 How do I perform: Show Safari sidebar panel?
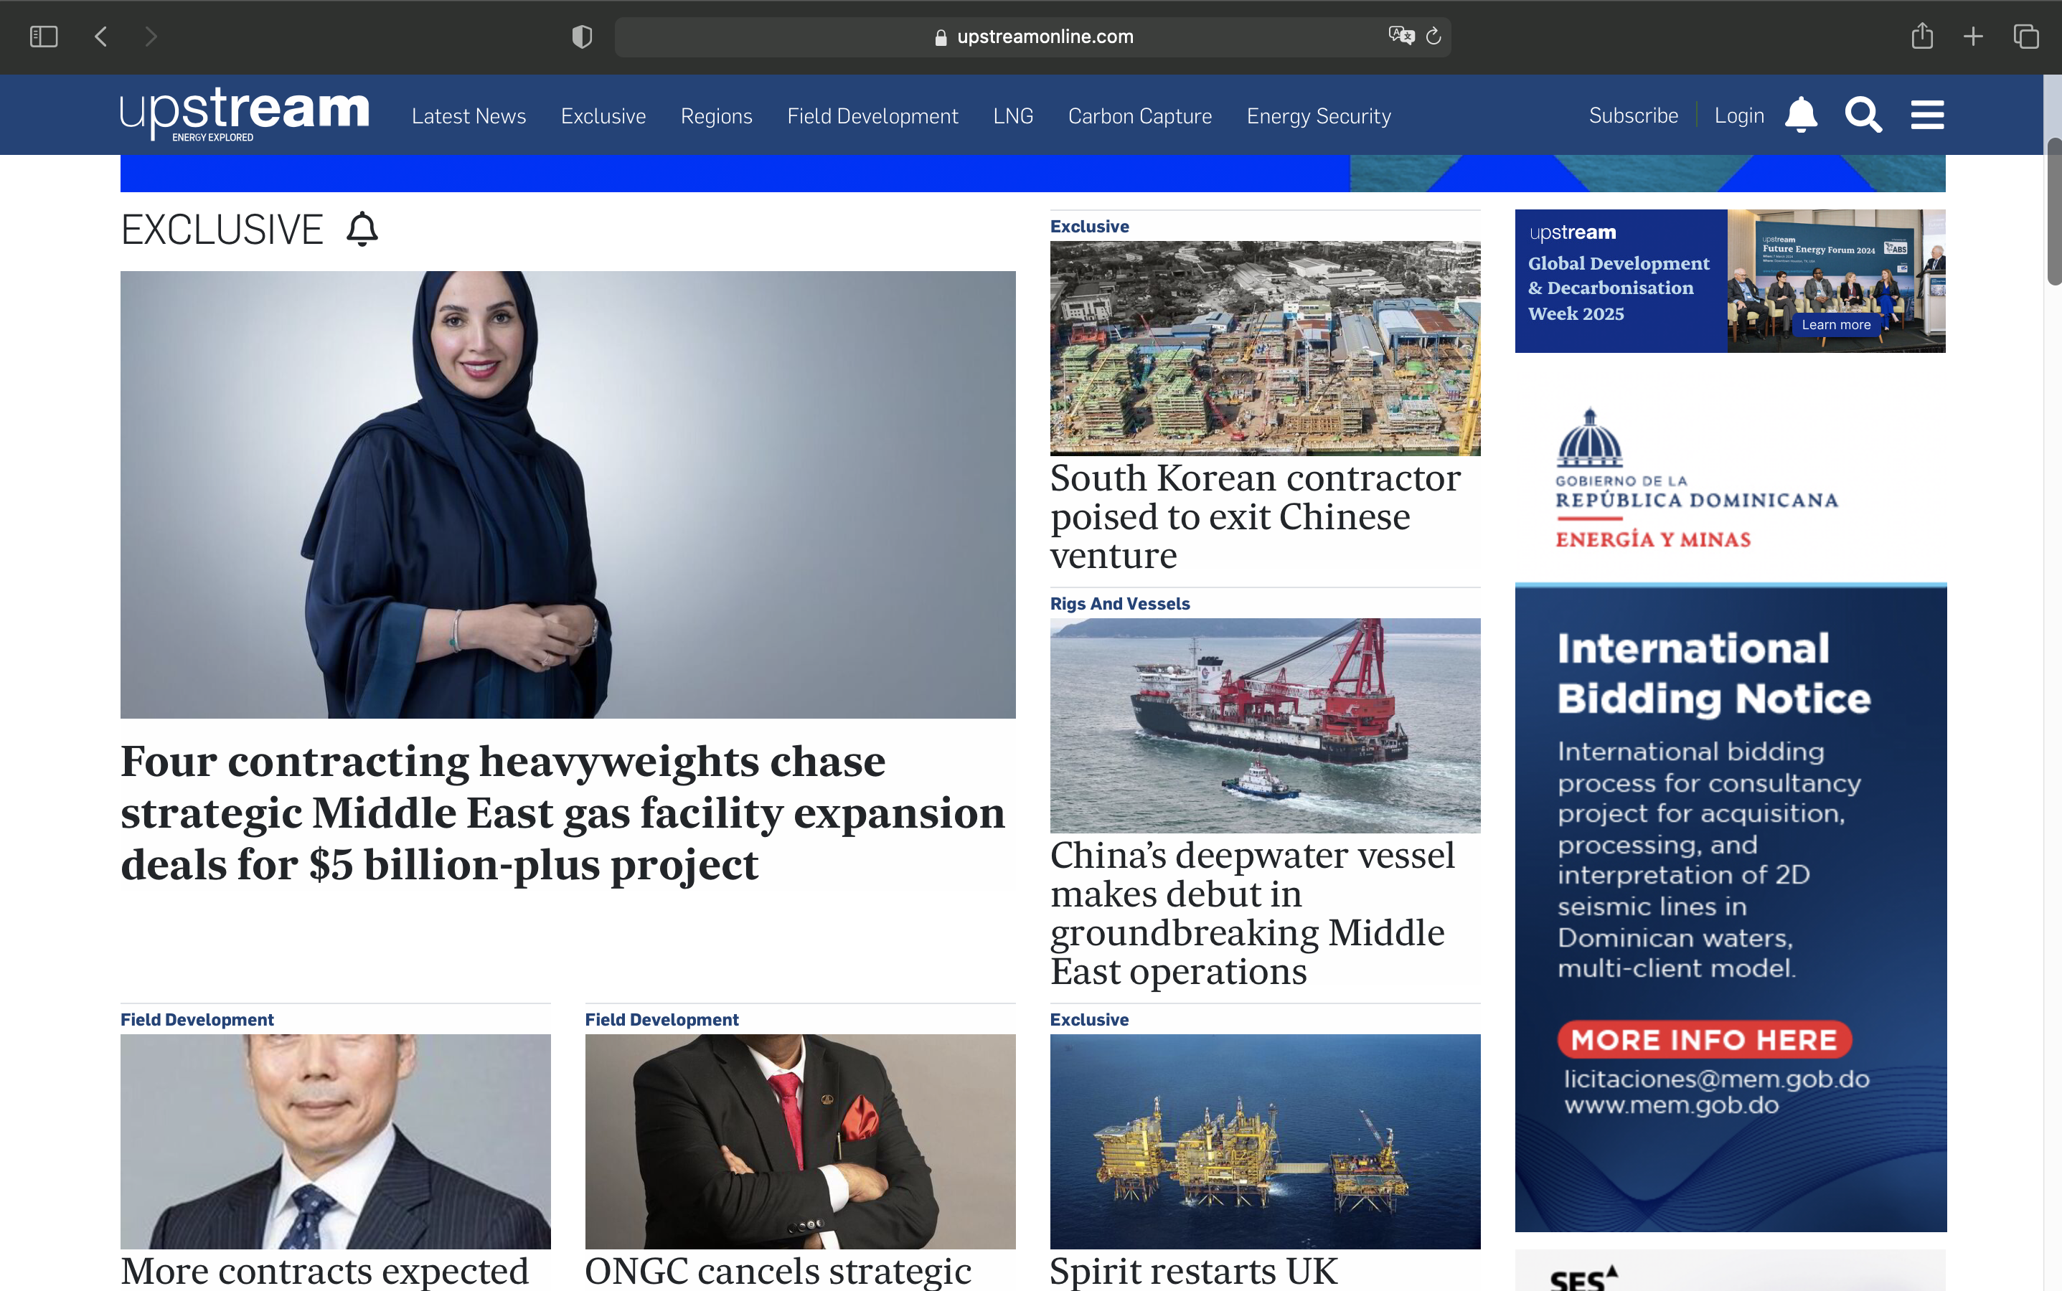point(44,37)
